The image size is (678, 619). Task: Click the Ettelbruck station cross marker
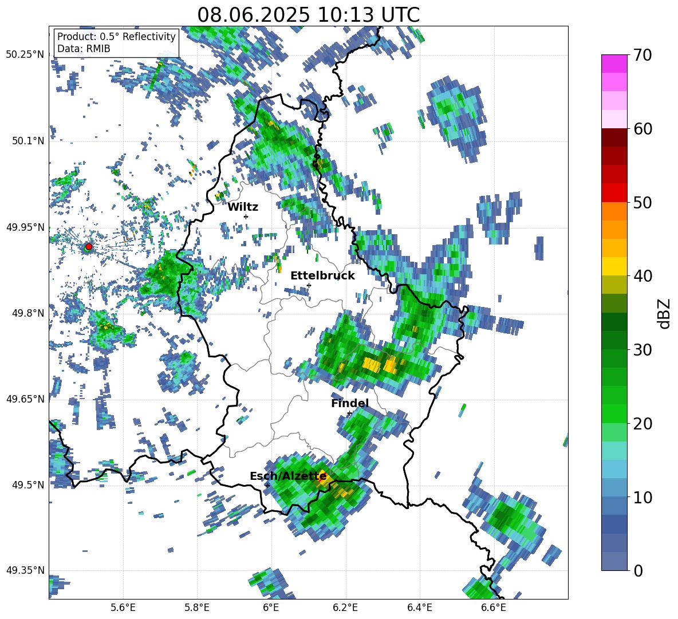(309, 285)
